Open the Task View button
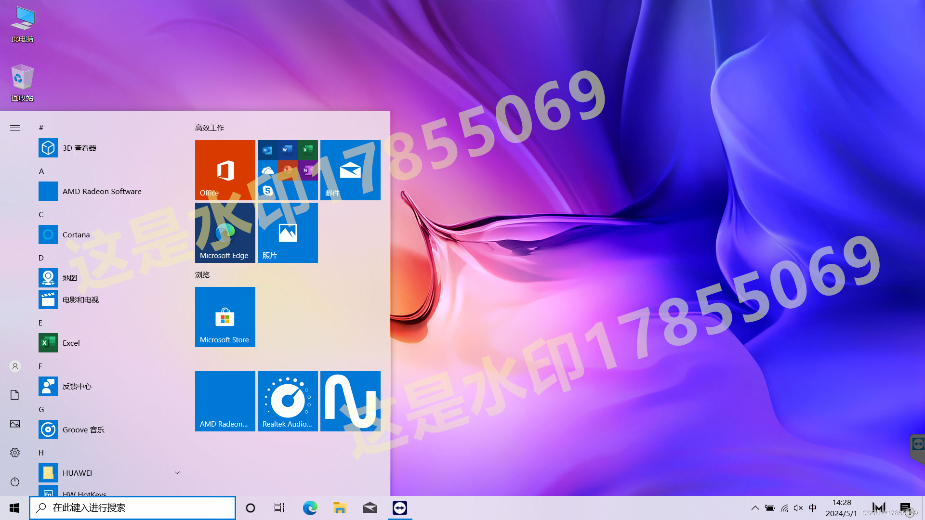Screen dimensions: 925x520 click(x=279, y=508)
